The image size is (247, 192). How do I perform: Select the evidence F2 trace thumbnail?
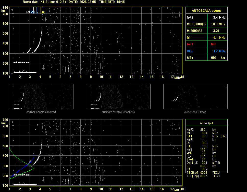195,97
